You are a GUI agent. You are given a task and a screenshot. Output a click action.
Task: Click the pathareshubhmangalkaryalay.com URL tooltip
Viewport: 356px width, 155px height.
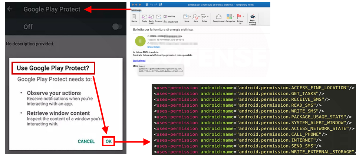tap(161, 70)
